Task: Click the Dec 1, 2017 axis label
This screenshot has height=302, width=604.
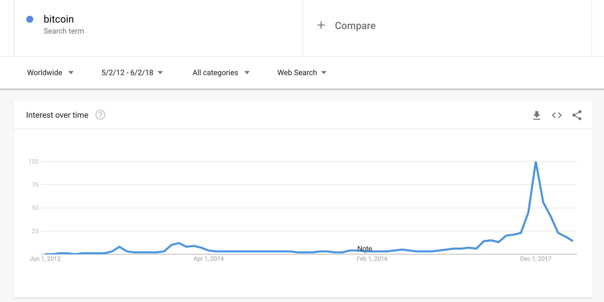Action: 536,259
